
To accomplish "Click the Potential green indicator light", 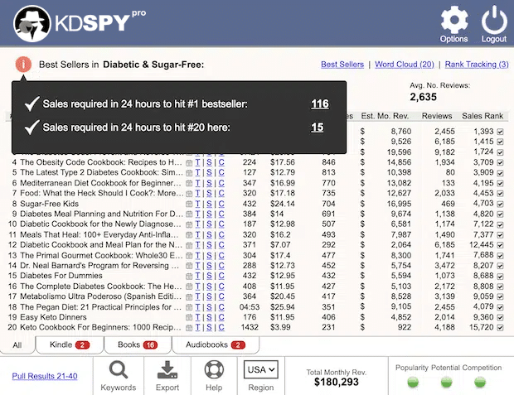I will pyautogui.click(x=447, y=382).
